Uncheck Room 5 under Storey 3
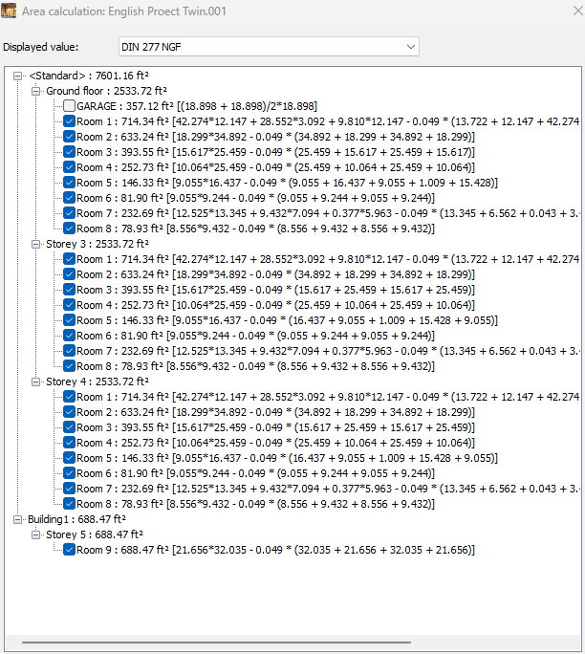This screenshot has height=654, width=585. click(69, 320)
